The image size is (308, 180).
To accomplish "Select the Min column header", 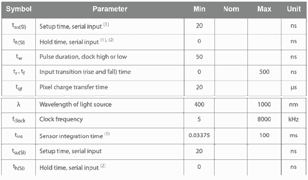I will point(199,9).
